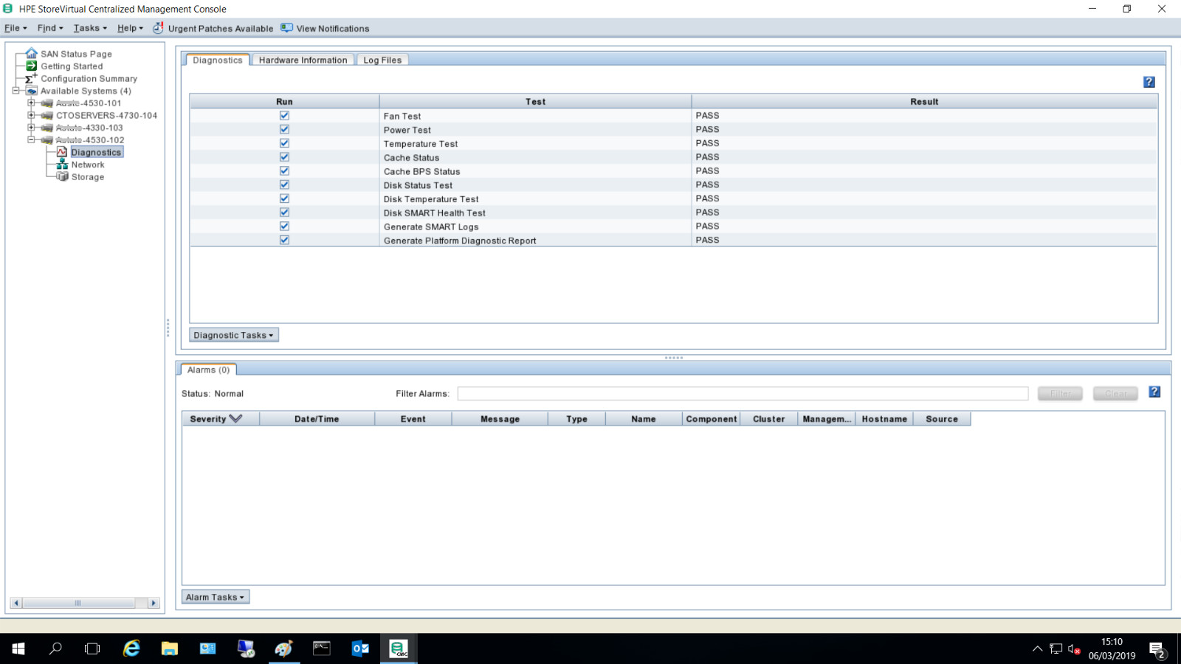The width and height of the screenshot is (1181, 664).
Task: Click the Network node icon in tree
Action: (x=62, y=165)
